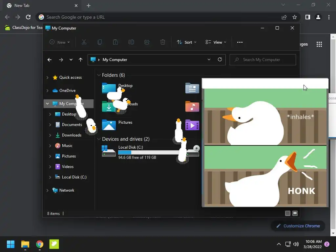This screenshot has height=252, width=336.
Task: Open the Music folder icon in Folders section
Action: [x=192, y=107]
